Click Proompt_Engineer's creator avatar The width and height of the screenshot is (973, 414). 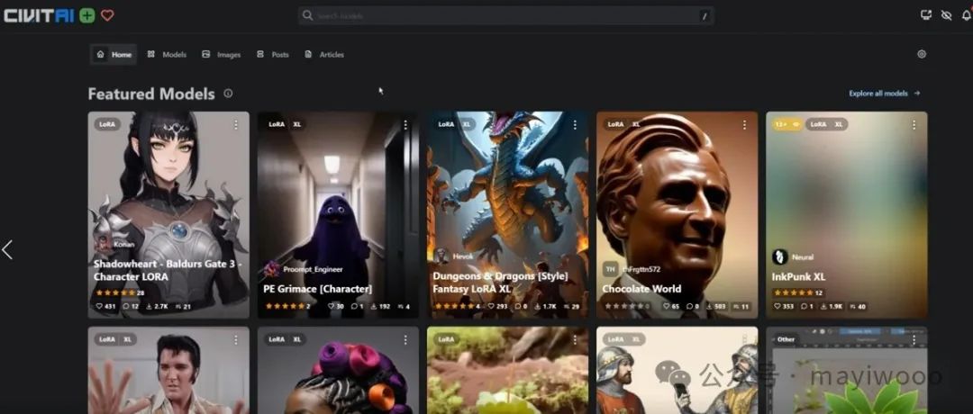tap(272, 269)
